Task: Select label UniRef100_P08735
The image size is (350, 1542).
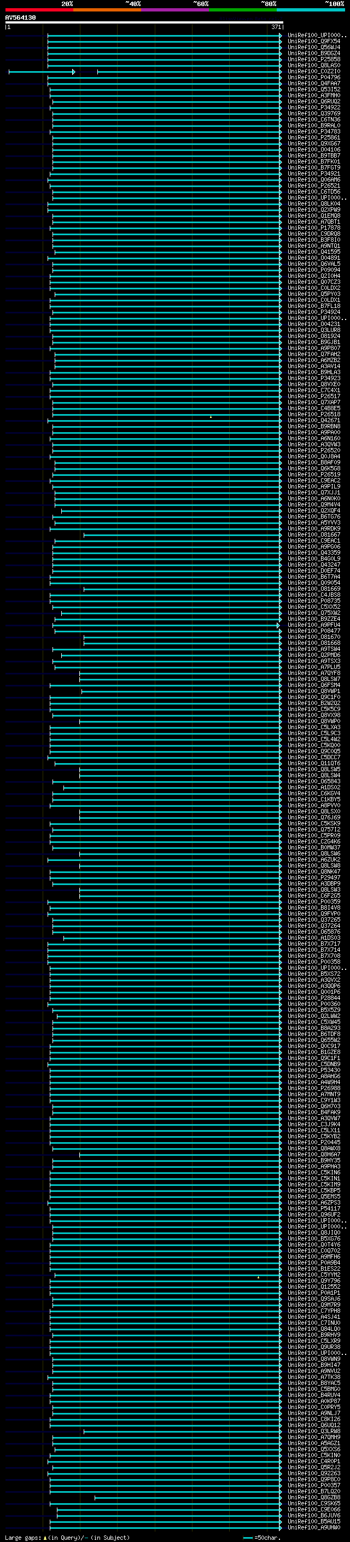Action: point(314,601)
